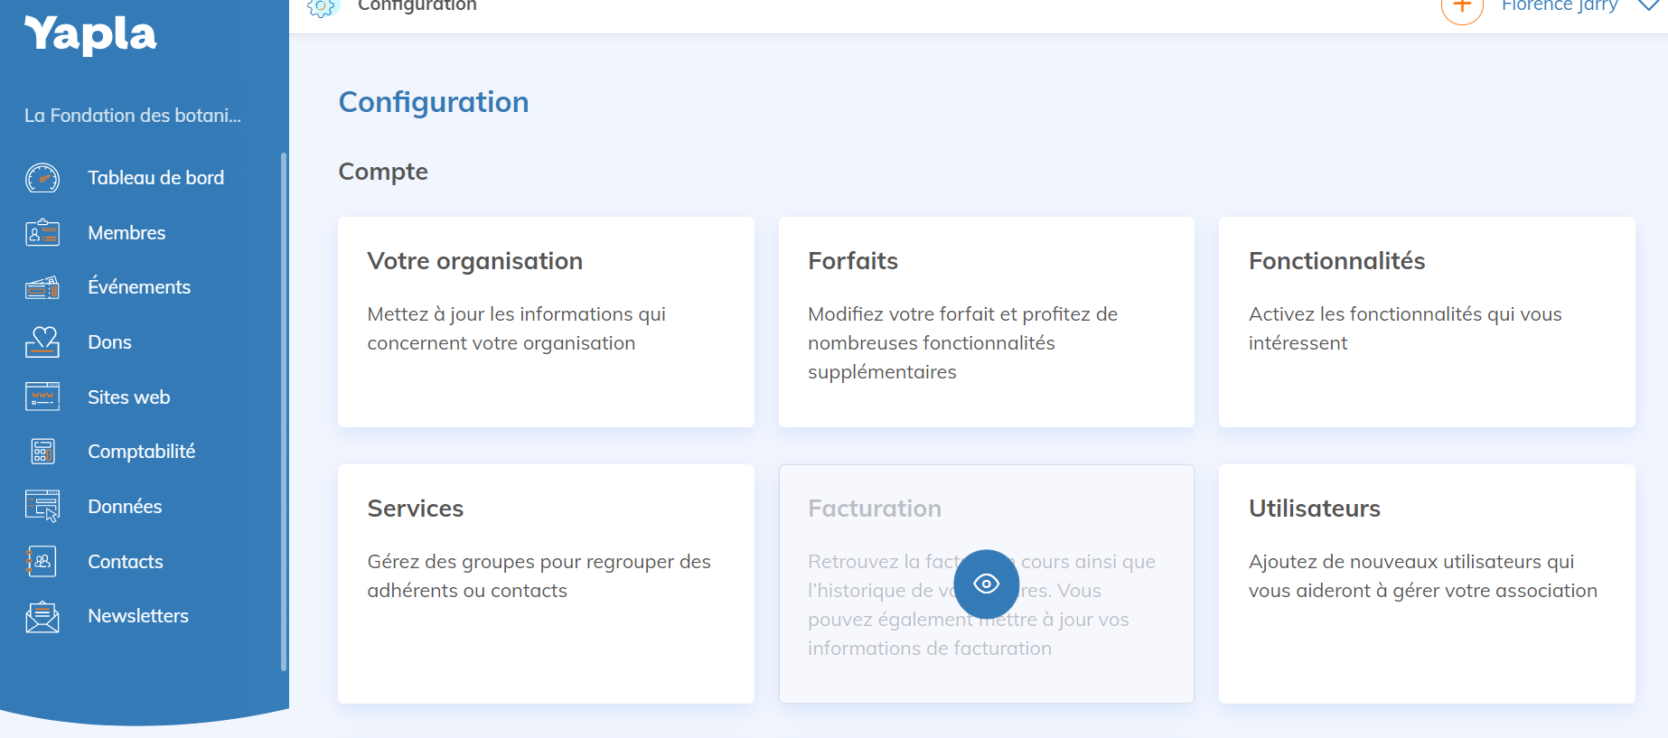Open the Contacts address book icon
Viewport: 1668px width, 738px height.
click(x=42, y=562)
